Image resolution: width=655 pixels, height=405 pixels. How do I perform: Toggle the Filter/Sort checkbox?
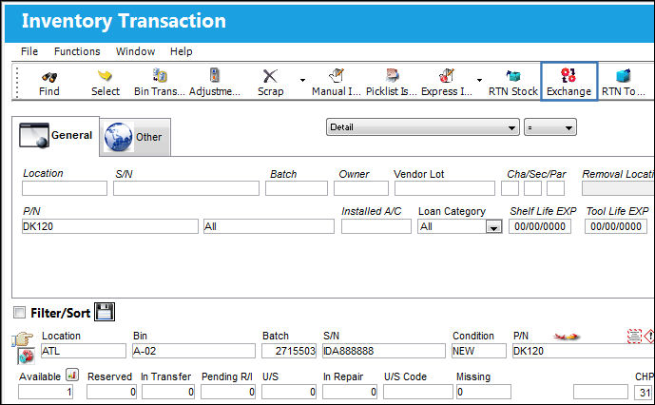tap(19, 312)
